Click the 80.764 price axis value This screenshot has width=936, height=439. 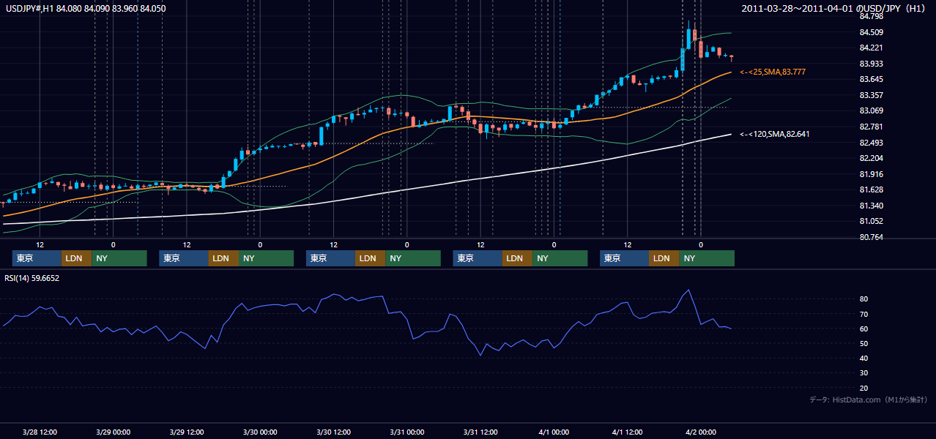[871, 237]
